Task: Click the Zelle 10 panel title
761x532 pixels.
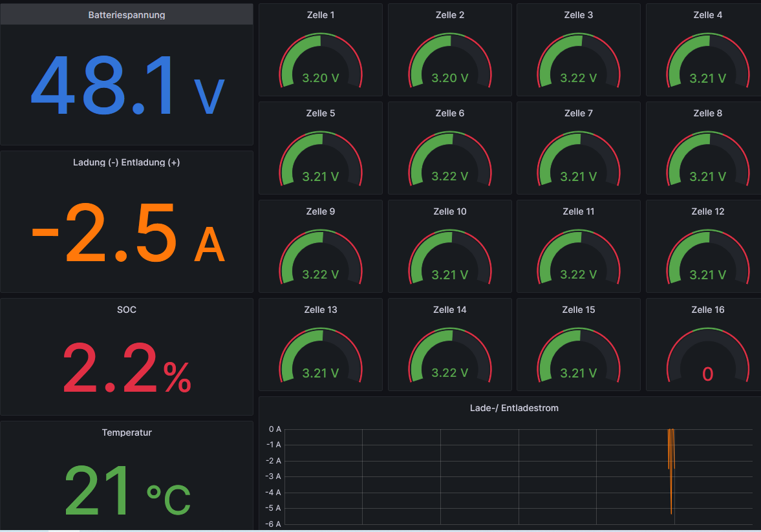Action: pyautogui.click(x=449, y=211)
